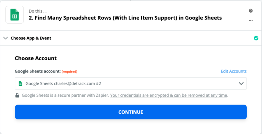This screenshot has width=262, height=134.
Task: Open the three-dots step options menu
Action: pos(251,20)
